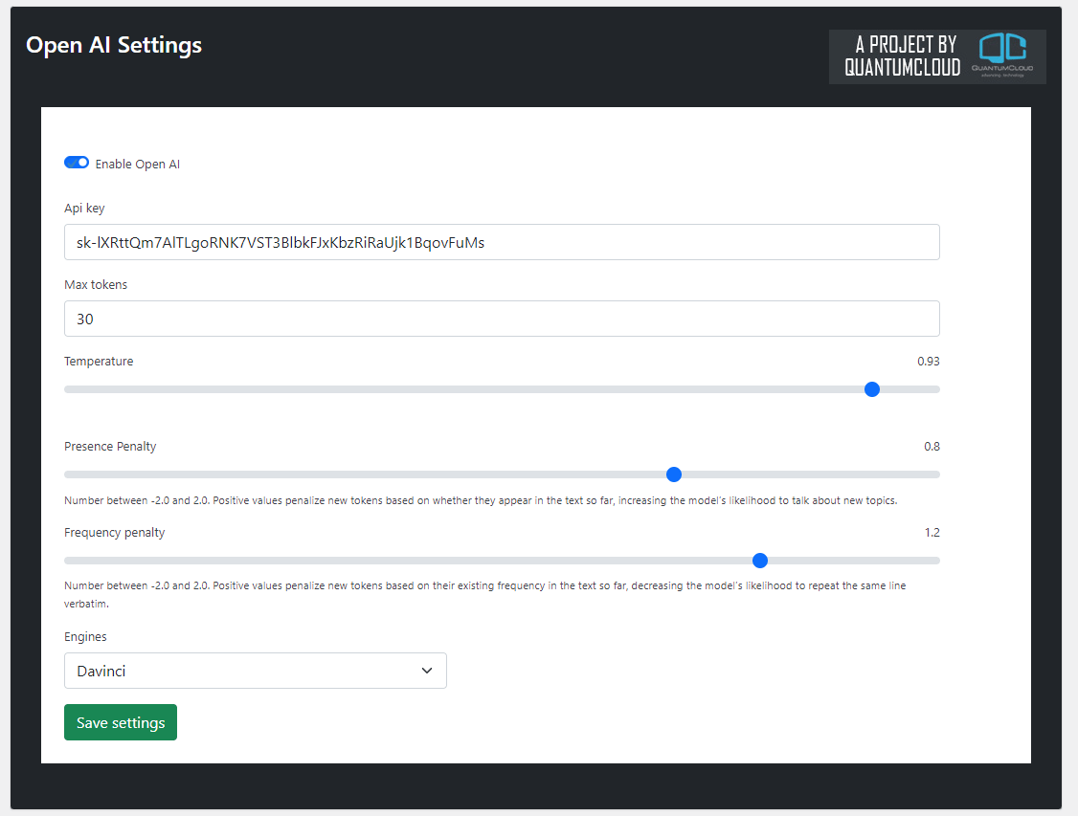
Task: Click the "A Project by QuantumCloud" banner text
Action: click(902, 56)
